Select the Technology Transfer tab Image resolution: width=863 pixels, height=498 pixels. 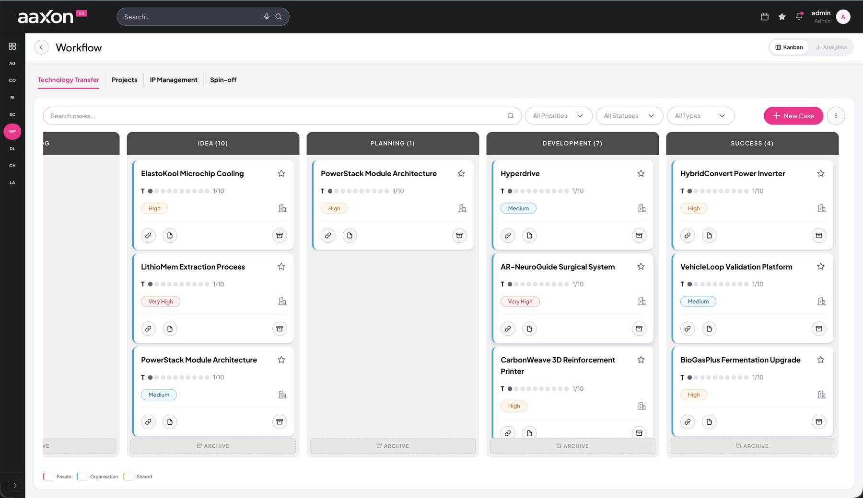click(69, 80)
